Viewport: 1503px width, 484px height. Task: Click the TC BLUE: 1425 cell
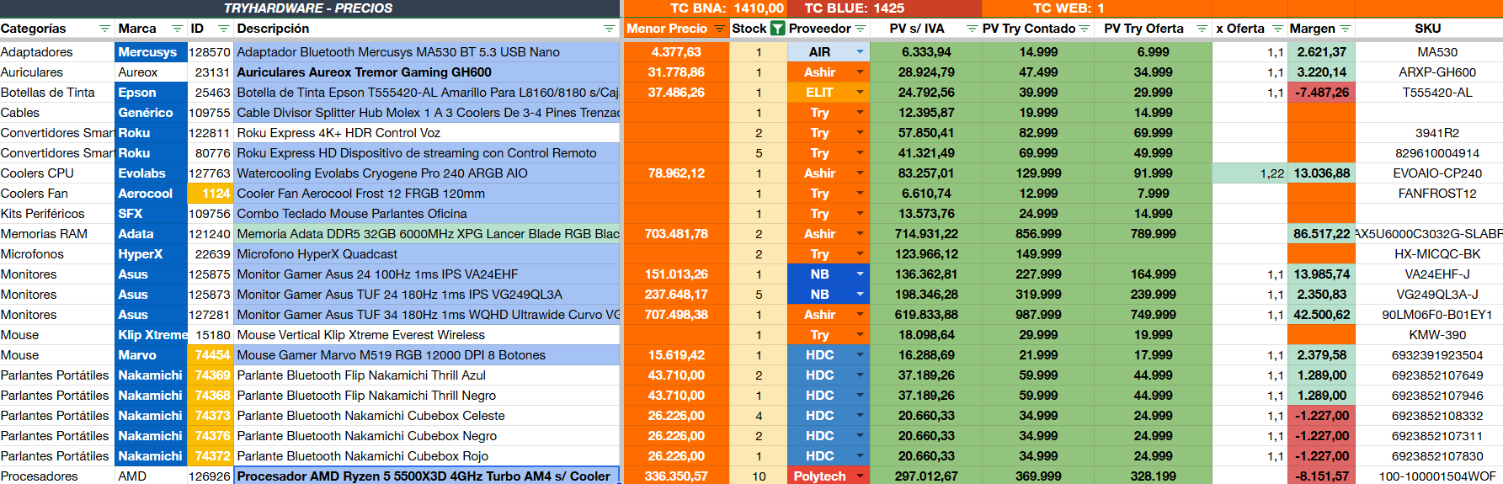point(854,8)
